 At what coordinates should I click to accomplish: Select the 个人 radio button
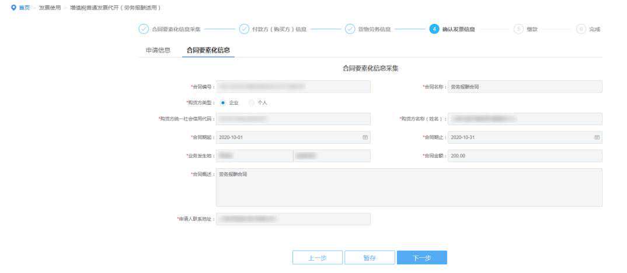pyautogui.click(x=252, y=102)
